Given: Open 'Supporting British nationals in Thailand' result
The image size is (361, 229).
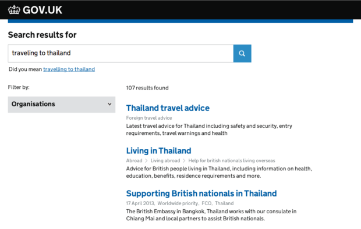Looking at the screenshot, I should [x=201, y=194].
